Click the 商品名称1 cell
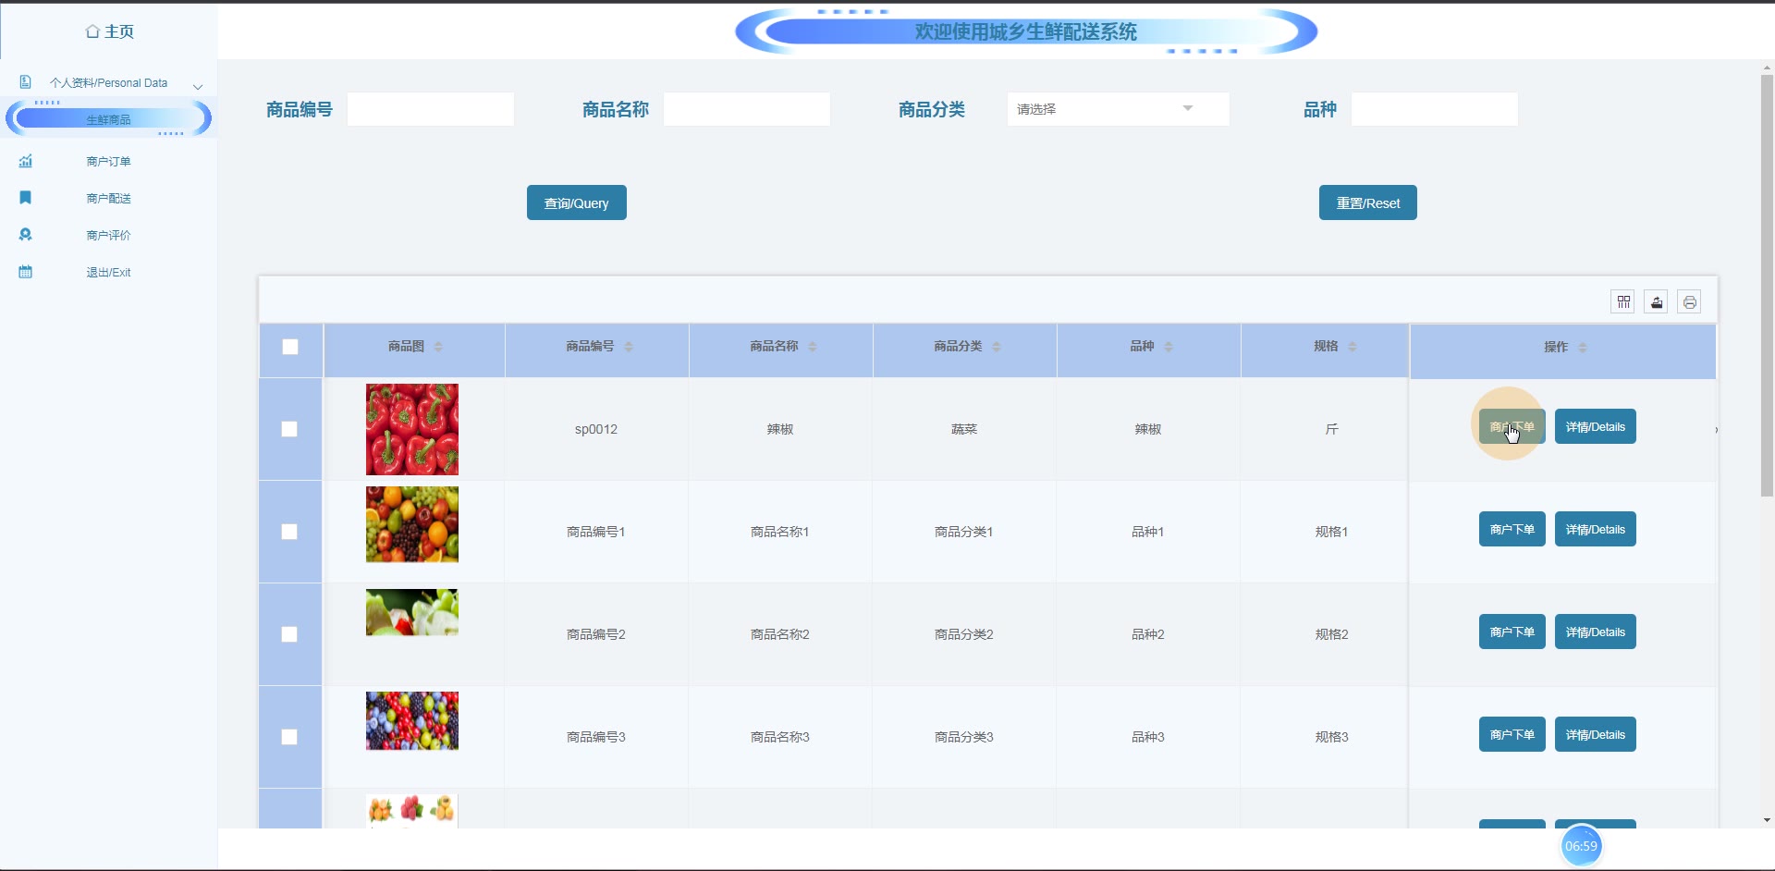The image size is (1775, 871). pyautogui.click(x=780, y=532)
